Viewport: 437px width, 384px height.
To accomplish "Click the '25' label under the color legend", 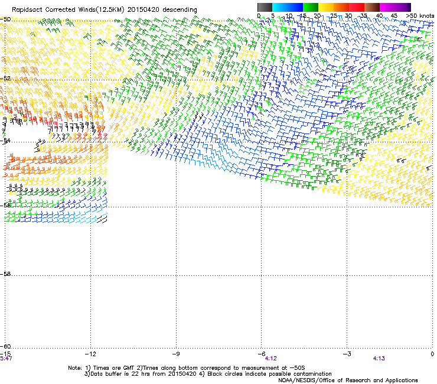I will [333, 15].
